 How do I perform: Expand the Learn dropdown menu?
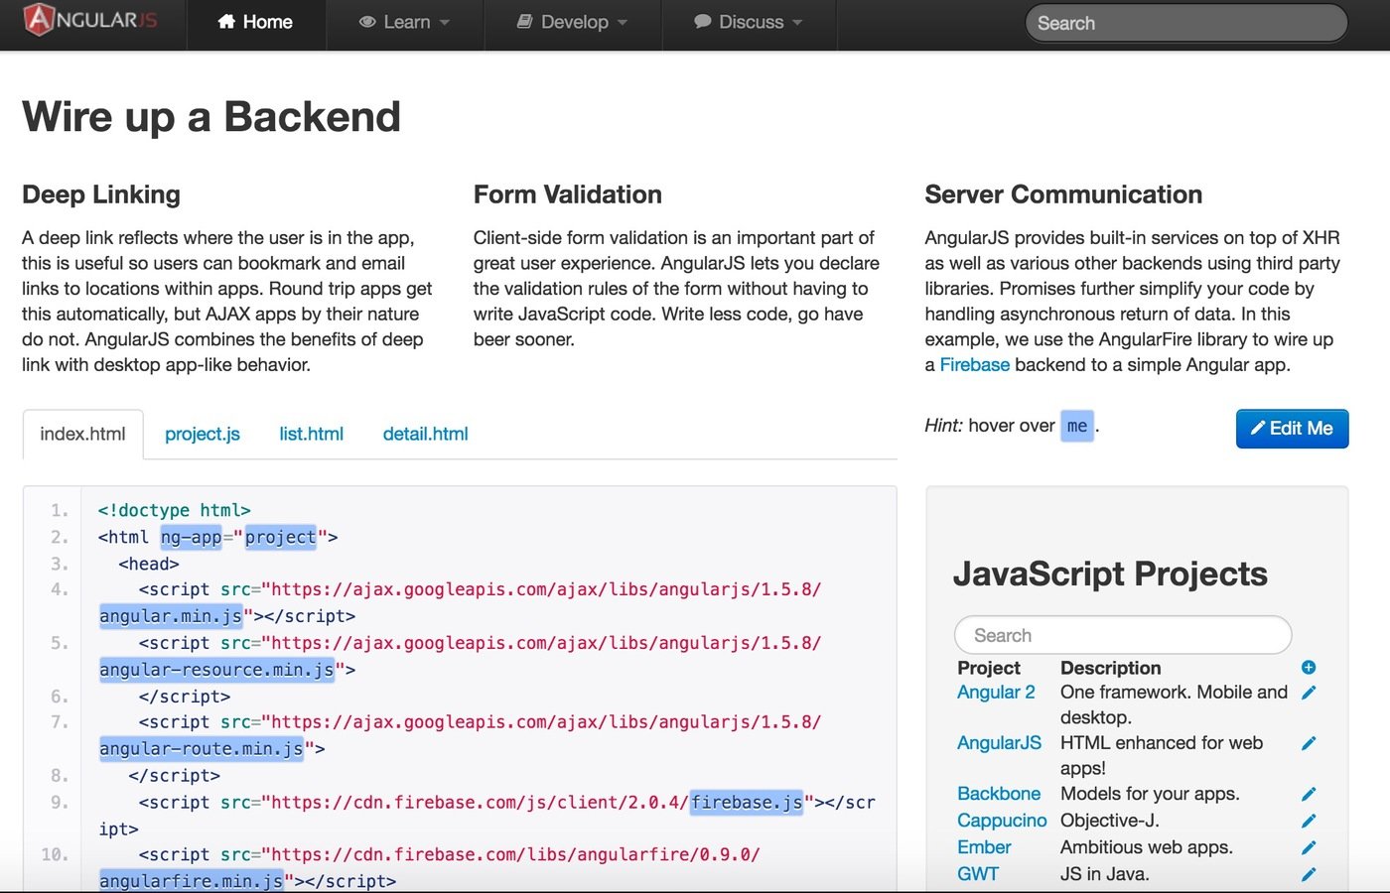(x=404, y=22)
